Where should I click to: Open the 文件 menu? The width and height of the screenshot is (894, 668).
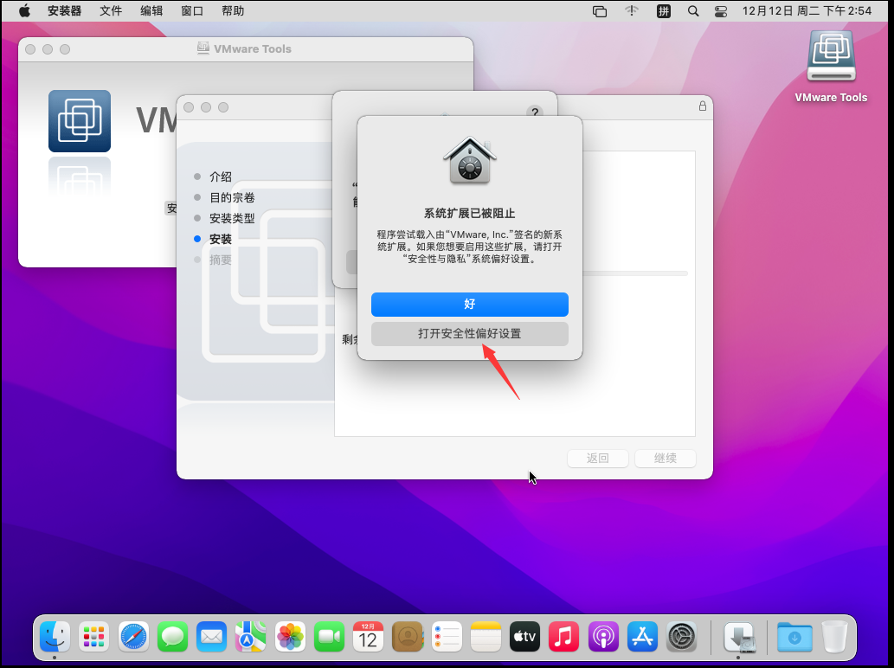coord(111,11)
